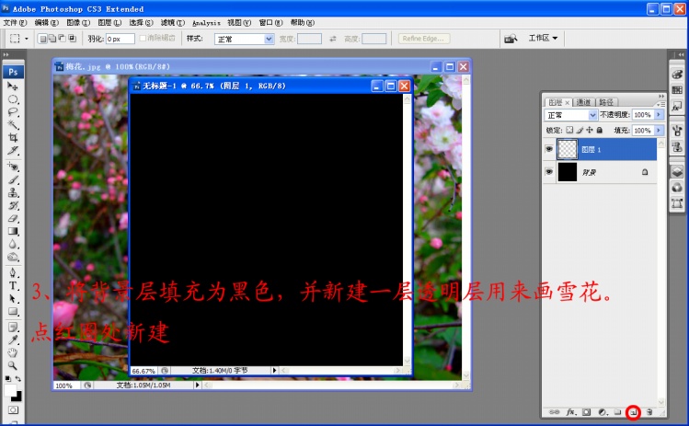Select the Hand tool
The width and height of the screenshot is (689, 426).
pos(13,351)
